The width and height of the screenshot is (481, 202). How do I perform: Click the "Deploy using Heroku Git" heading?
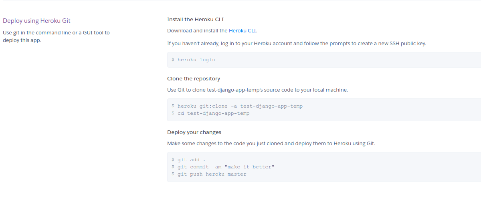(36, 21)
